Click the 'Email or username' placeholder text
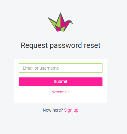This screenshot has height=134, width=127. (x=41, y=68)
